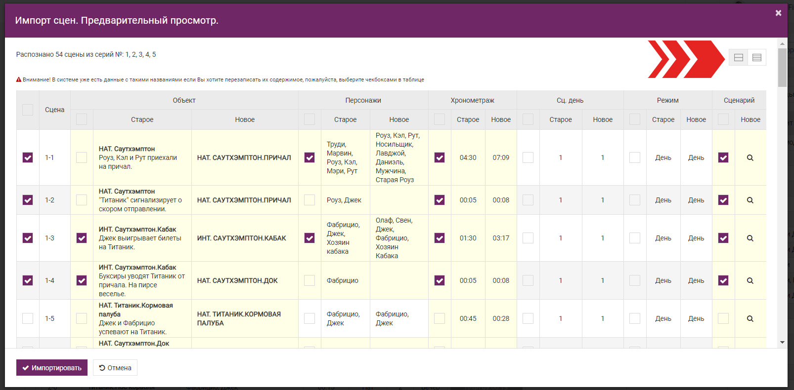Uncheck scene 1-3 row selection checkbox
Image resolution: width=794 pixels, height=390 pixels.
pos(28,238)
